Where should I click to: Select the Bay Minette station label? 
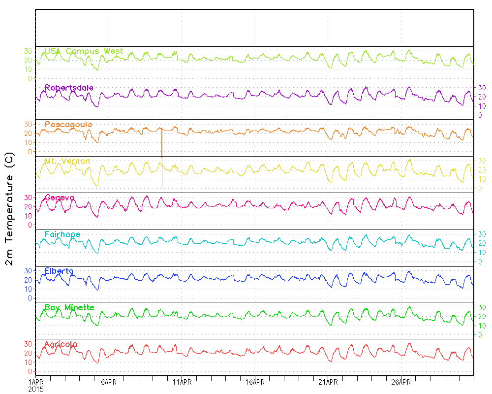click(x=69, y=307)
